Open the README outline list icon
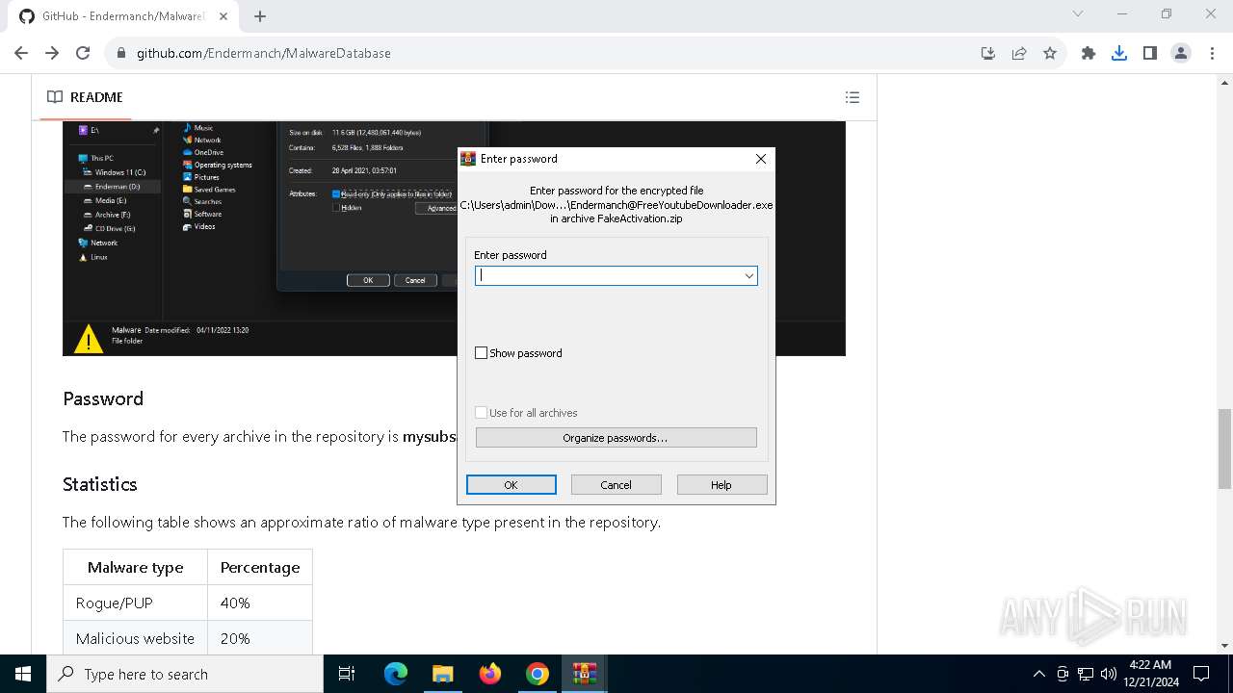 click(853, 97)
